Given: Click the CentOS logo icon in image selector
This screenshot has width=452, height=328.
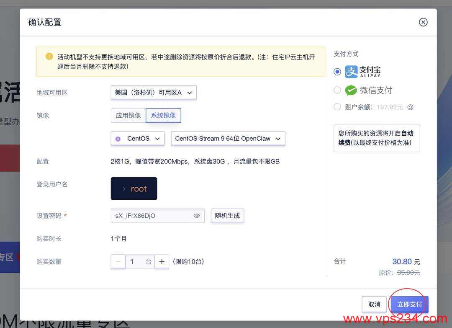Looking at the screenshot, I should tap(118, 138).
